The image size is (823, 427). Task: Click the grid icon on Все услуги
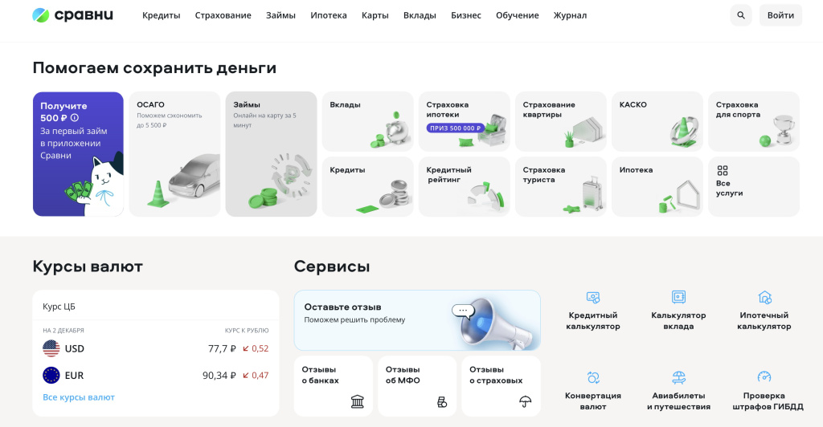click(x=723, y=170)
